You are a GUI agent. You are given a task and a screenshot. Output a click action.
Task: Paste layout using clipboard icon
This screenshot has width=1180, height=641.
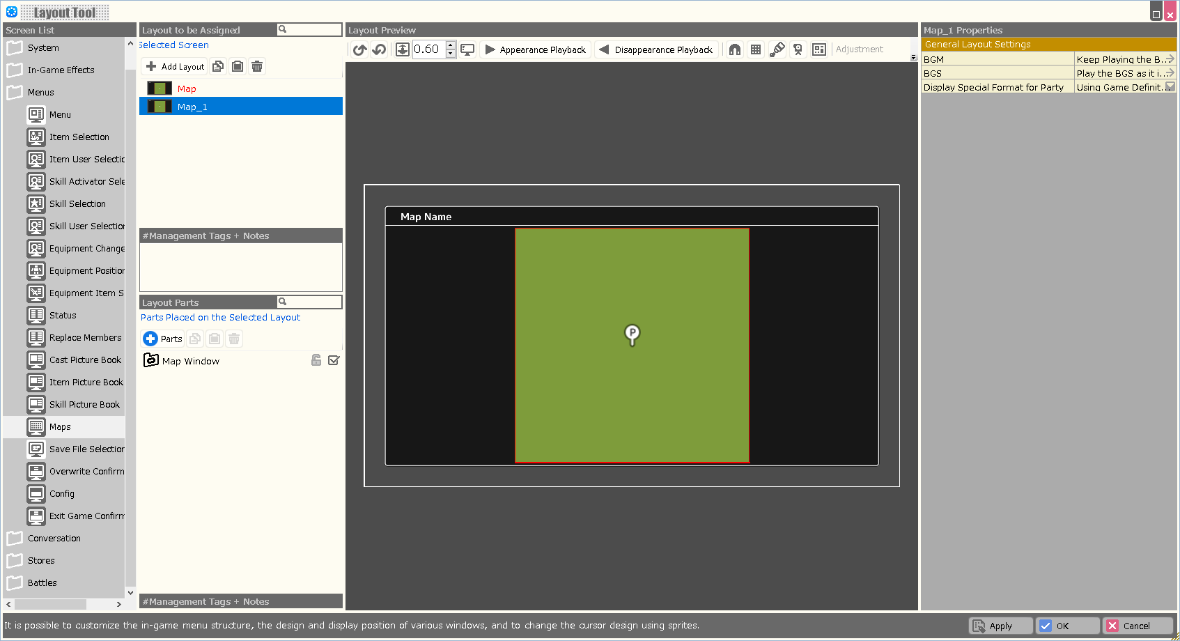click(238, 66)
